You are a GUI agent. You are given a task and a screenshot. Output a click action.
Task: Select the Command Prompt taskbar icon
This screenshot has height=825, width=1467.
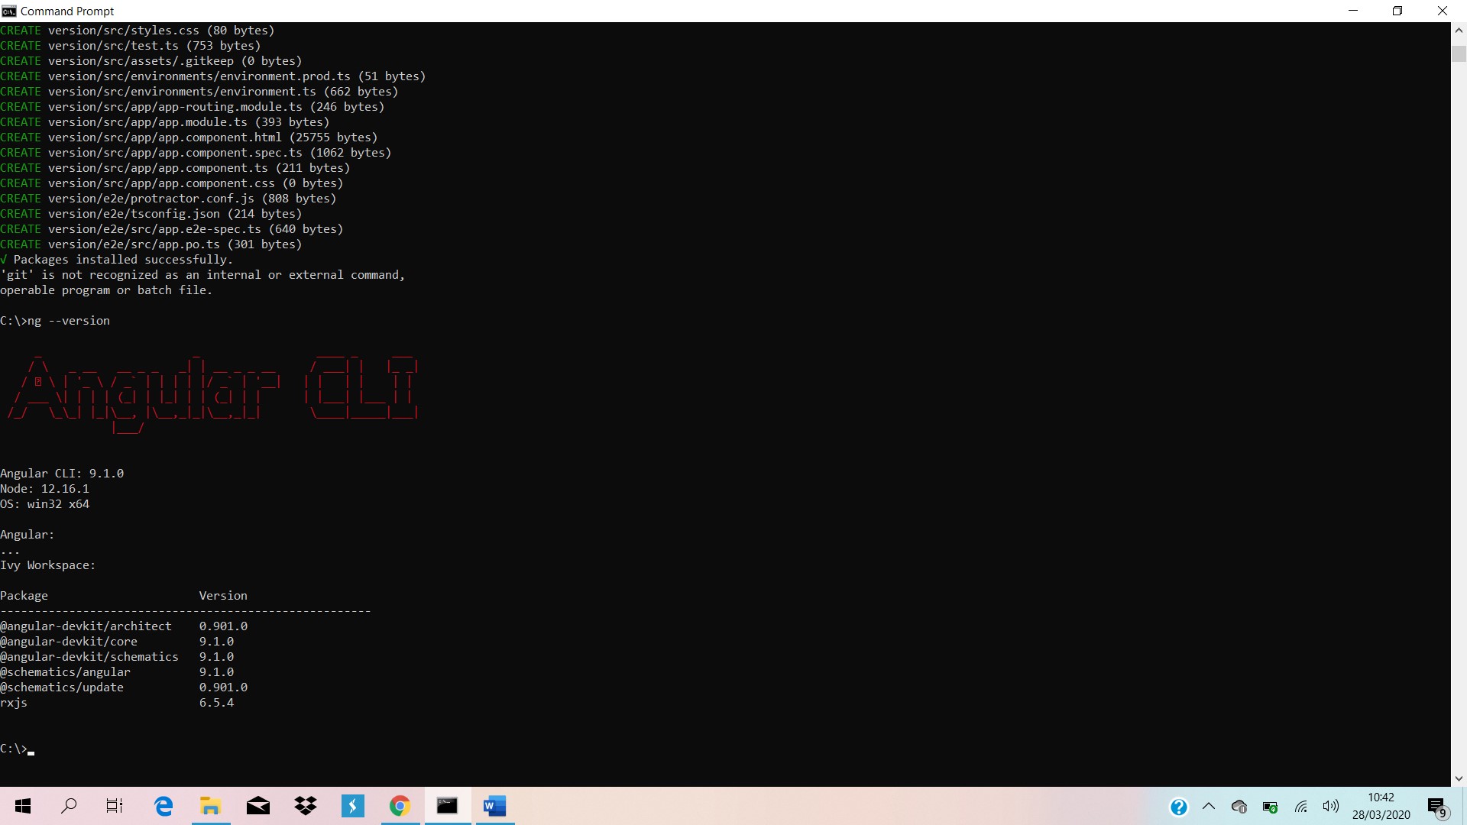tap(447, 806)
